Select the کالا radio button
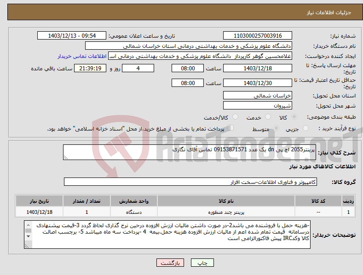Screen dimensions: 363x275 pos(294,117)
